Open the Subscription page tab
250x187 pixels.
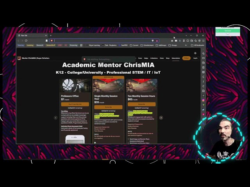point(176,58)
